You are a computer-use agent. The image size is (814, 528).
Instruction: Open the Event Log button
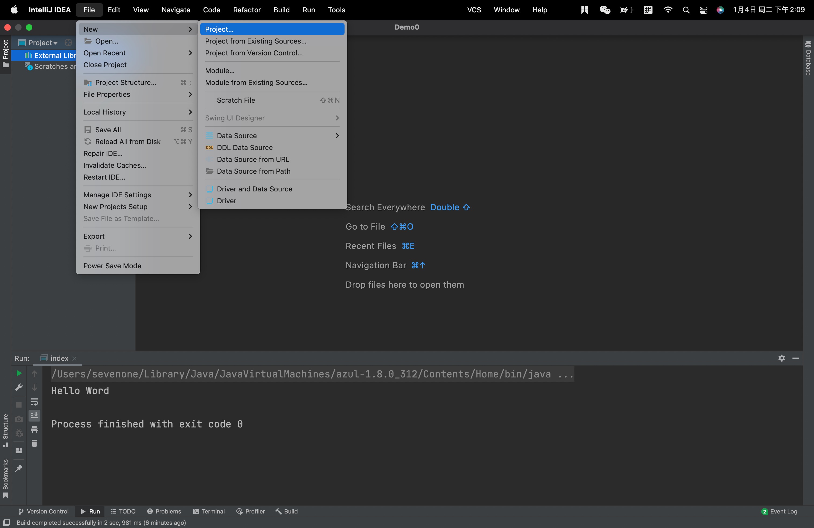coord(779,511)
